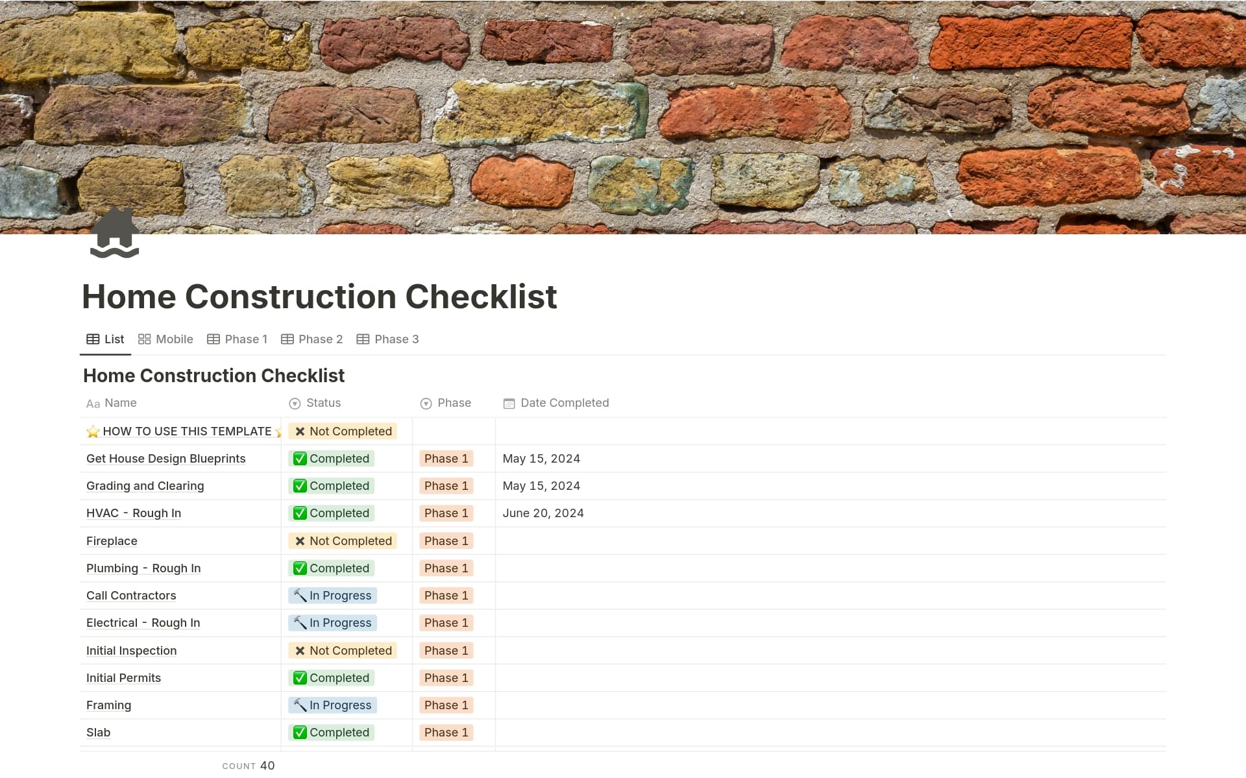Toggle the Completed status for Grading and Clearing
Screen dimensions: 1246x778
(331, 486)
